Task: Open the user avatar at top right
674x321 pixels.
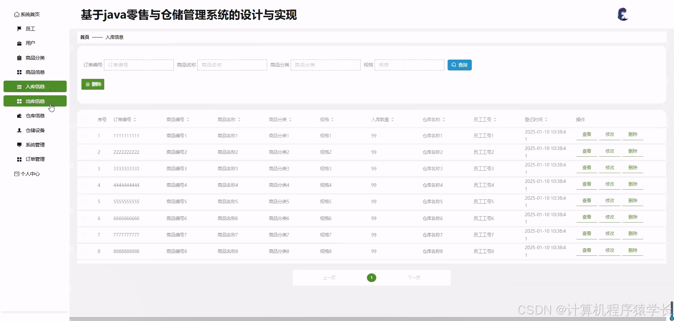Action: tap(622, 14)
